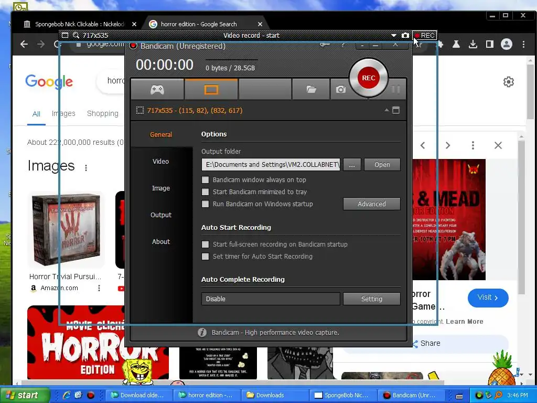Switch to Bandicam taskbar button
The width and height of the screenshot is (537, 403).
411,395
